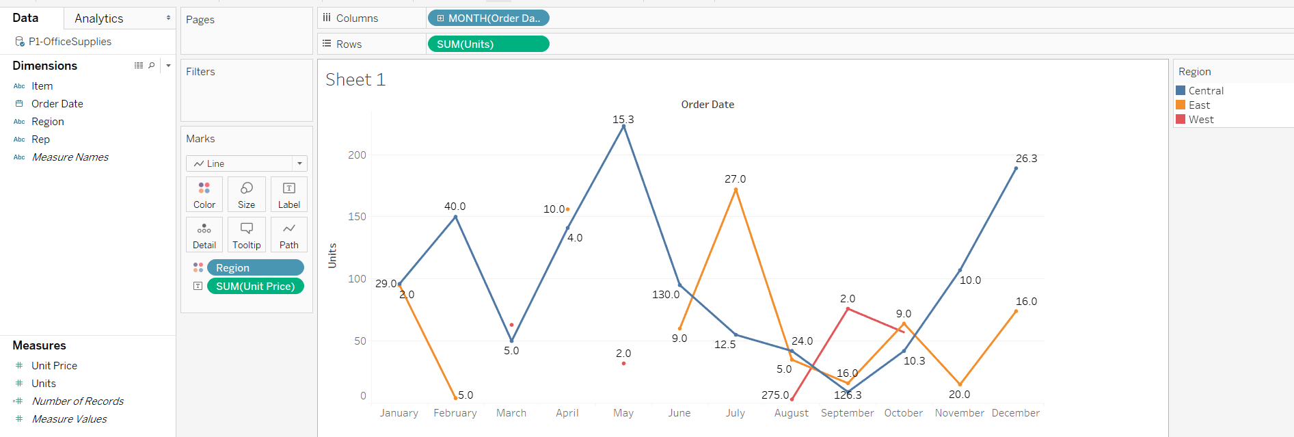Switch to the Analytics tab
Viewport: 1294px width, 437px height.
[x=99, y=18]
